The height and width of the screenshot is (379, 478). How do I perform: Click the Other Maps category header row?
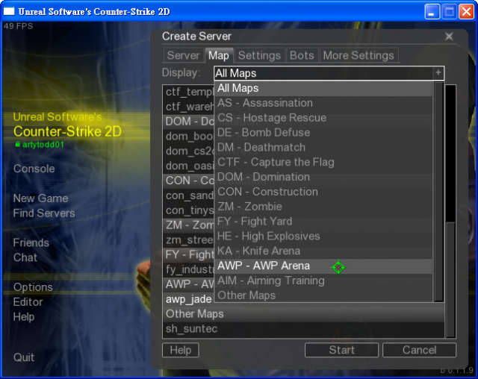point(304,314)
